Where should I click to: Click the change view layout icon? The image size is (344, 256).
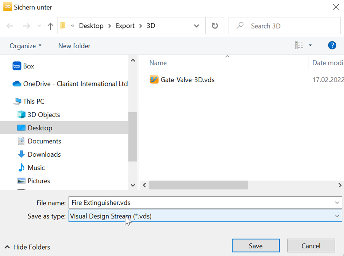(x=299, y=46)
